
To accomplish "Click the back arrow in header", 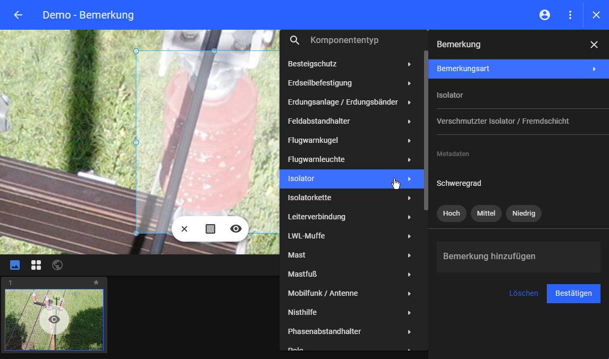I will [x=18, y=15].
